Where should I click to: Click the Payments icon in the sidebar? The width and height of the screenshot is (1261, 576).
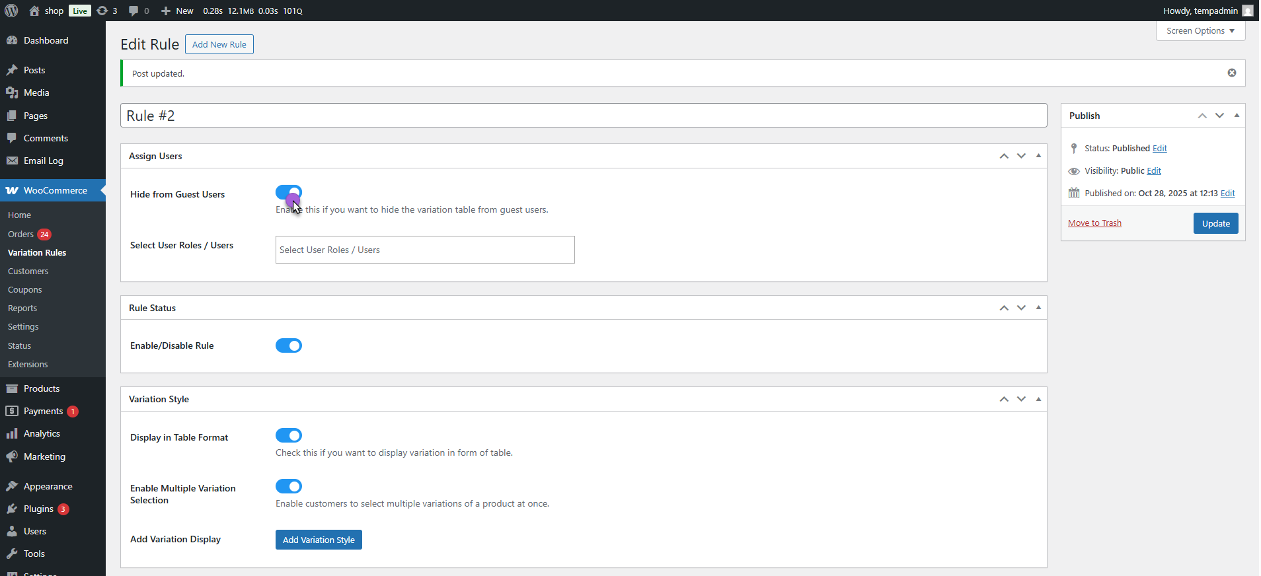(x=12, y=411)
